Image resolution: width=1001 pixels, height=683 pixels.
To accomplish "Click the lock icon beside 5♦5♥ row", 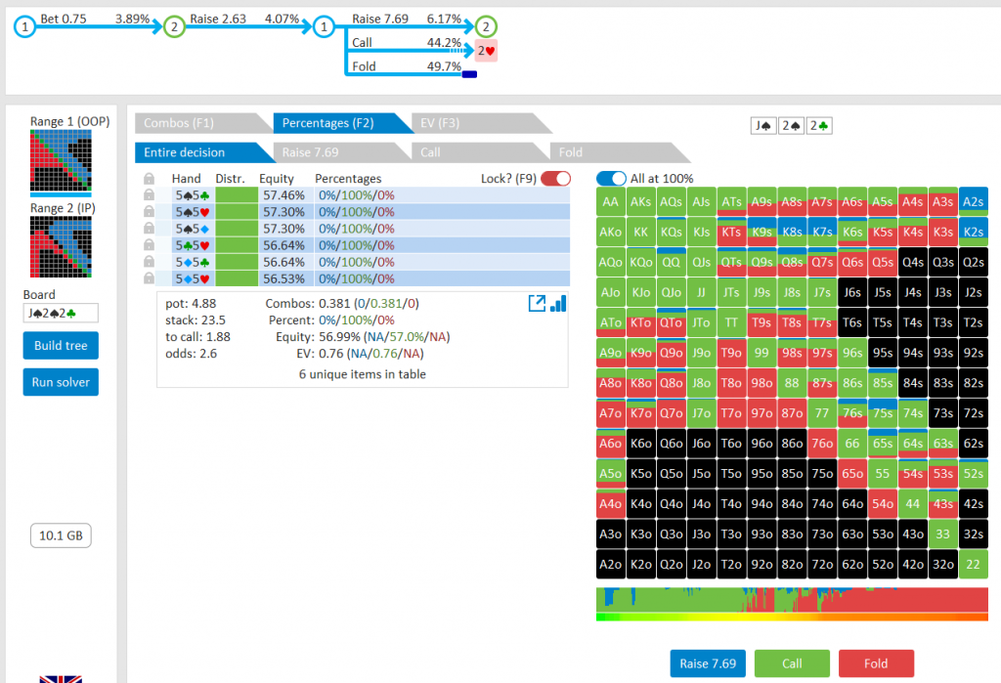I will tap(149, 278).
